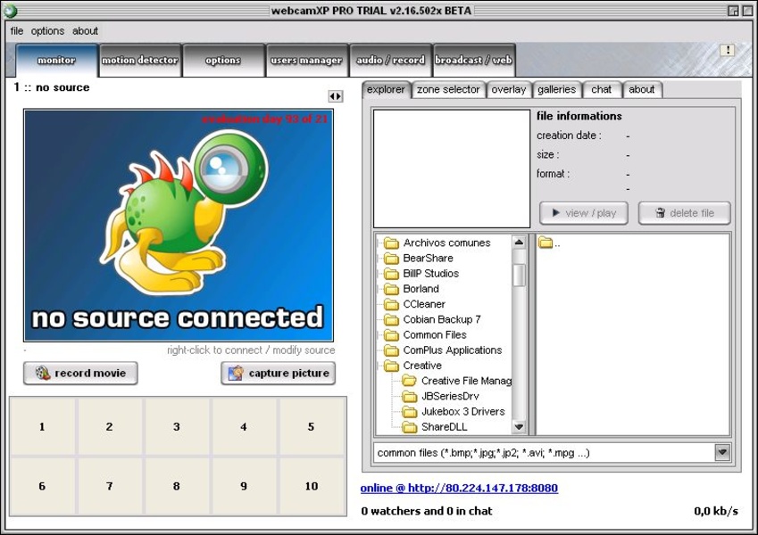Select the Cobian Backup 7 folder
The height and width of the screenshot is (535, 758).
(441, 319)
